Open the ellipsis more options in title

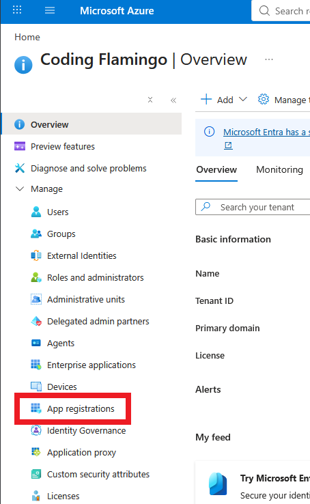(x=269, y=59)
